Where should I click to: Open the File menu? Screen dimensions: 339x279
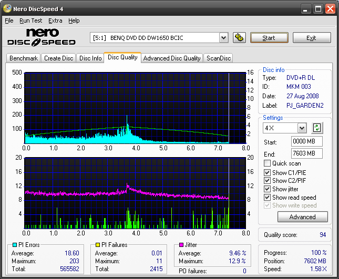coord(9,20)
